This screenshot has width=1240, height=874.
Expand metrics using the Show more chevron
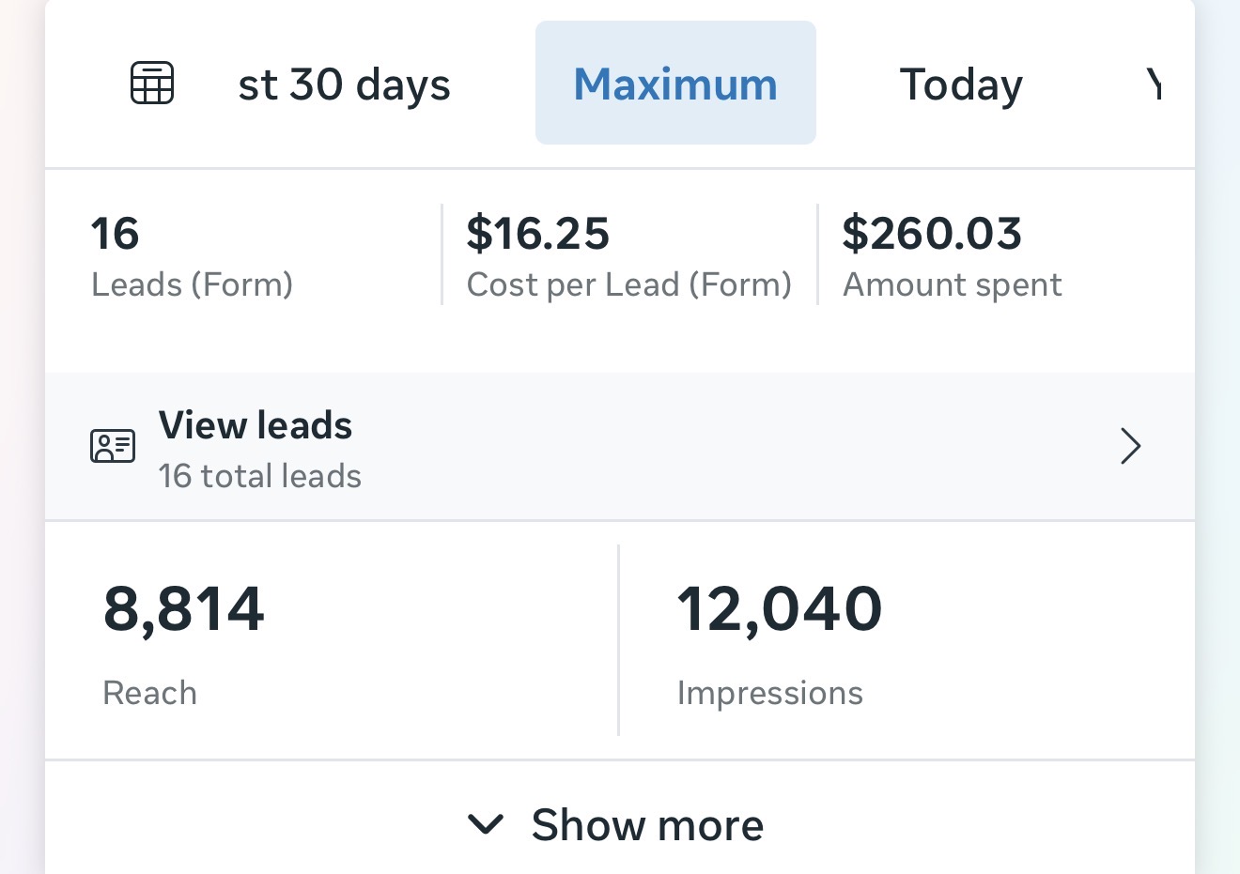click(486, 825)
